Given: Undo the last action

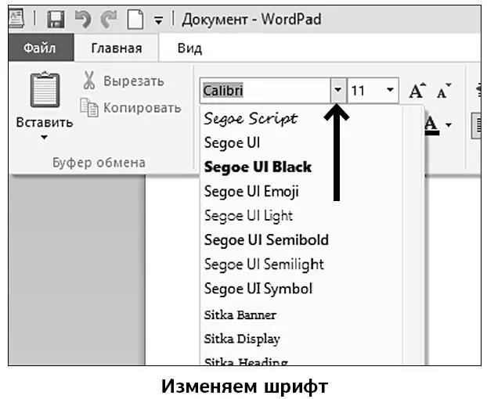Looking at the screenshot, I should 83,20.
